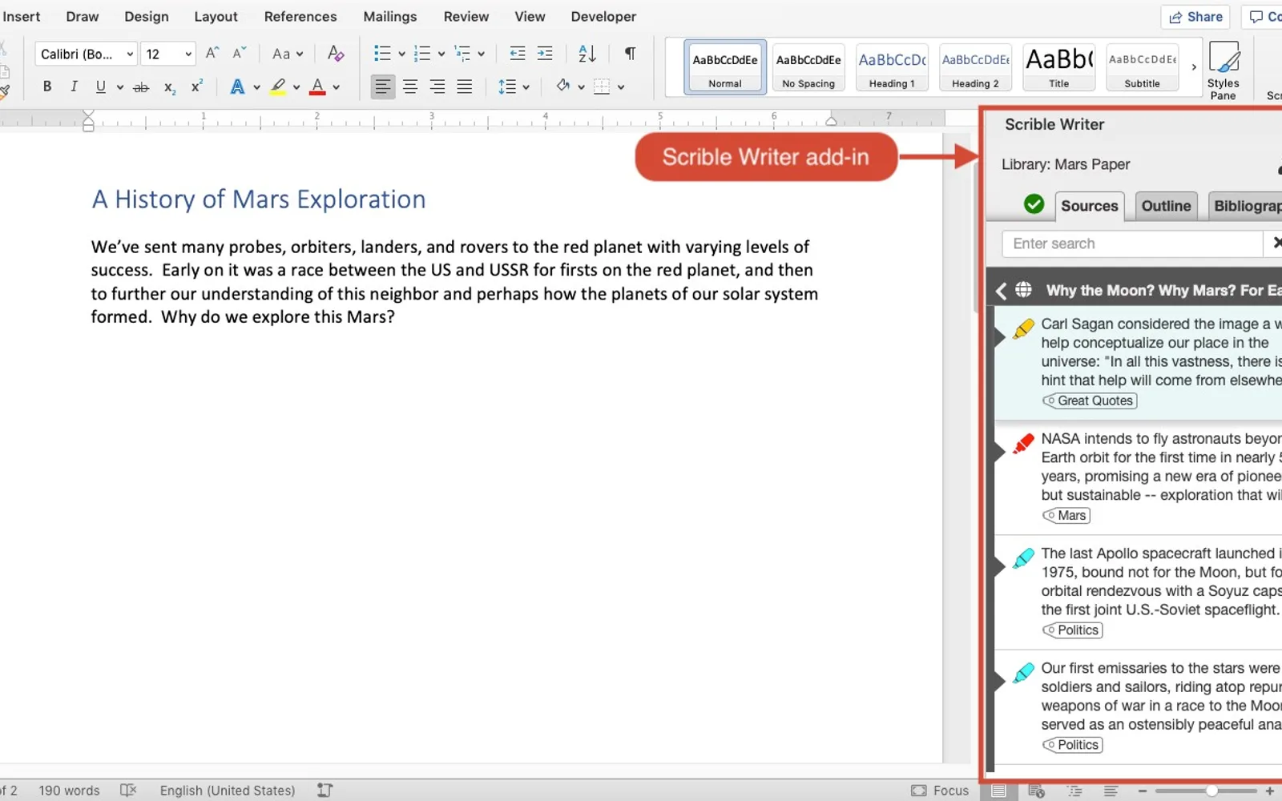Expand styles gallery arrow

coord(1194,67)
